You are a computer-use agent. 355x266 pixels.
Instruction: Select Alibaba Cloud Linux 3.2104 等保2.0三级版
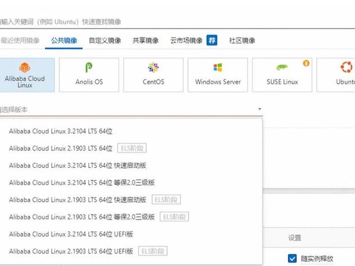click(131, 183)
